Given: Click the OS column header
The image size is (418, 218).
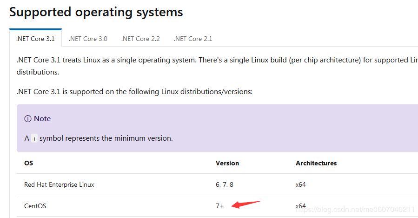Looking at the screenshot, I should pos(29,163).
